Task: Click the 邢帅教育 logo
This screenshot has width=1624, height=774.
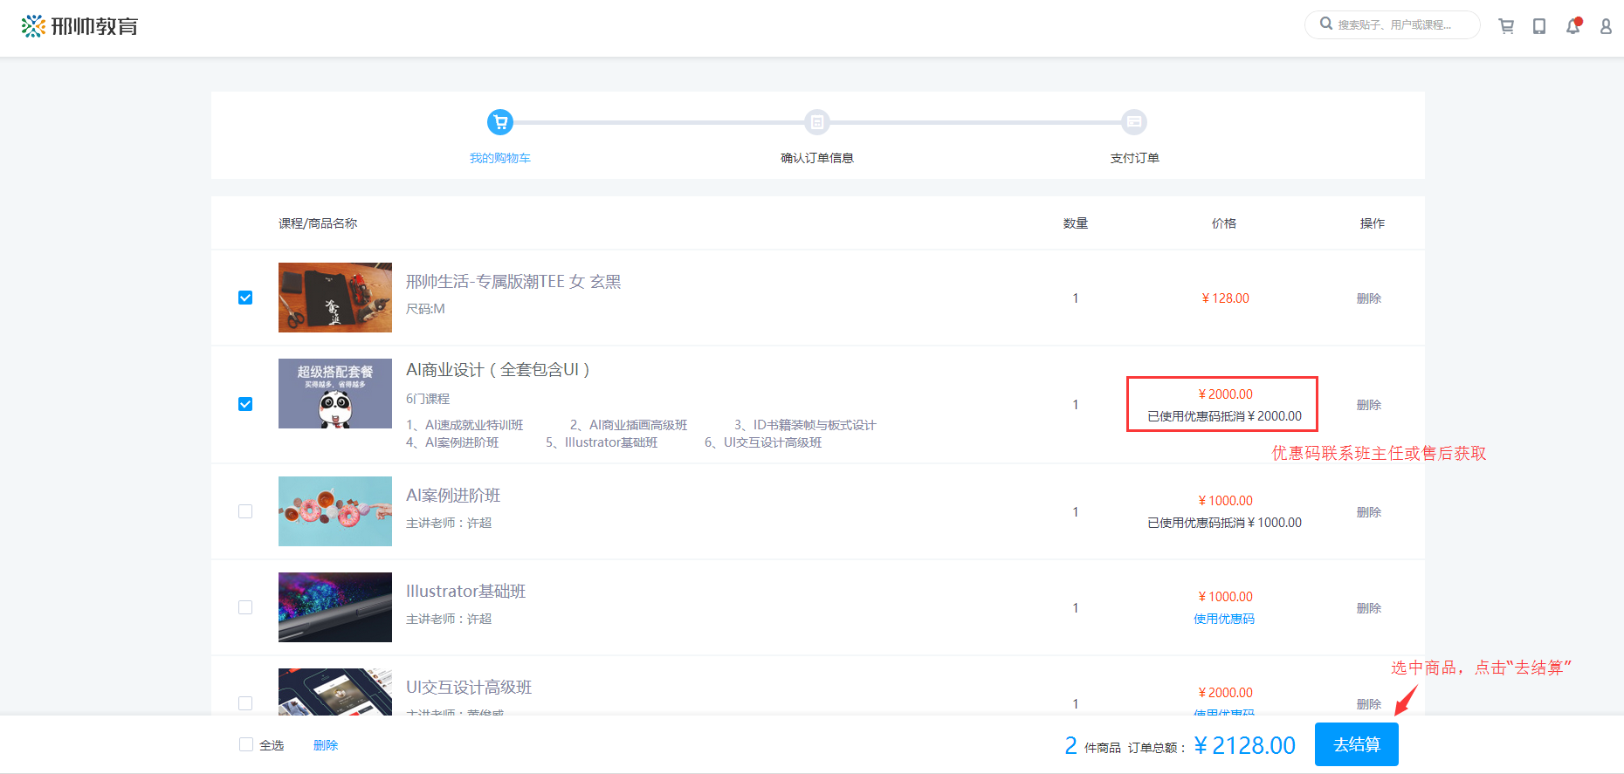Action: (x=80, y=26)
